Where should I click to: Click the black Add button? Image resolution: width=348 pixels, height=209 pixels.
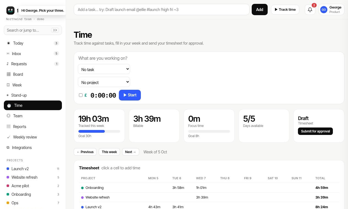[x=260, y=10]
